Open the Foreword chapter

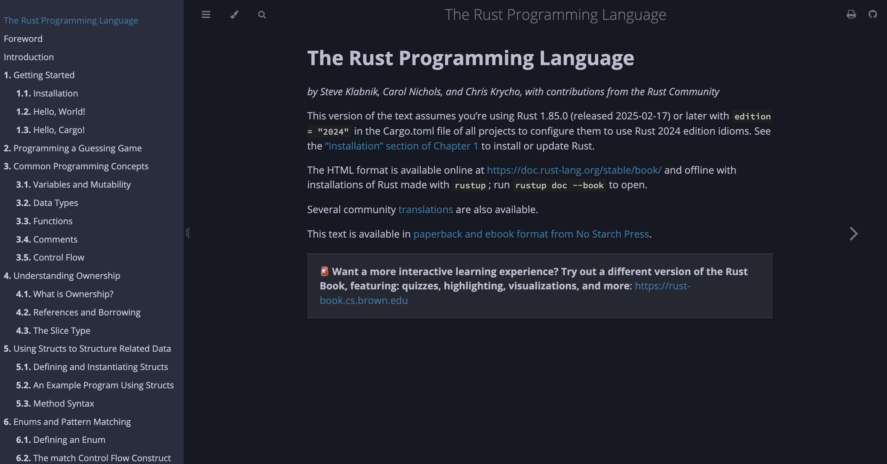coord(23,38)
